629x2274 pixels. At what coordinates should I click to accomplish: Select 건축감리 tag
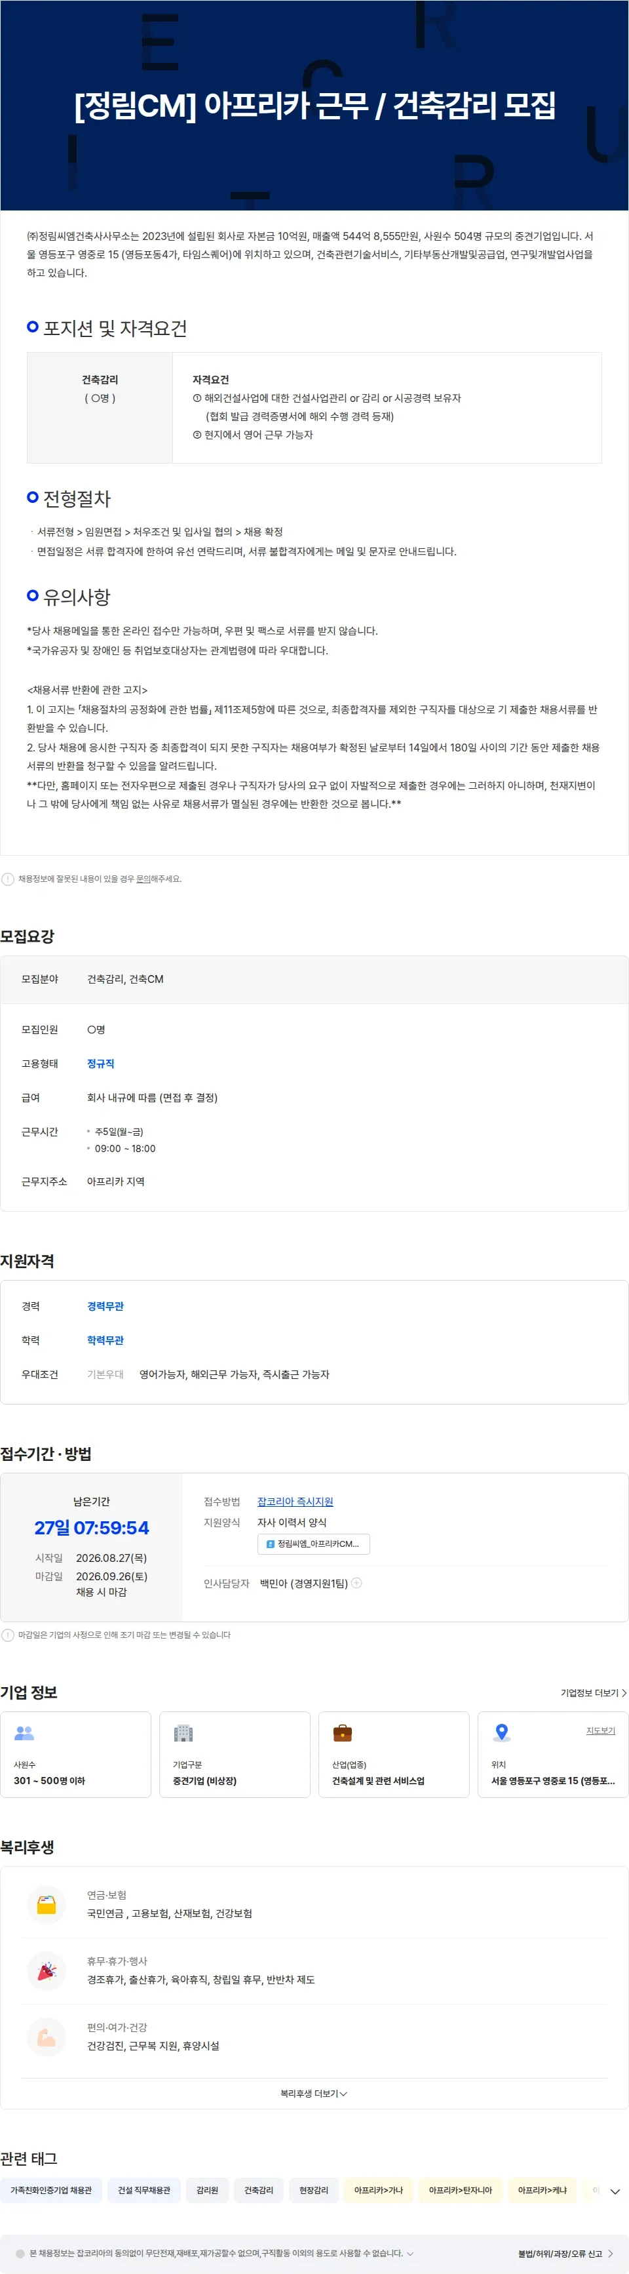click(x=259, y=2190)
